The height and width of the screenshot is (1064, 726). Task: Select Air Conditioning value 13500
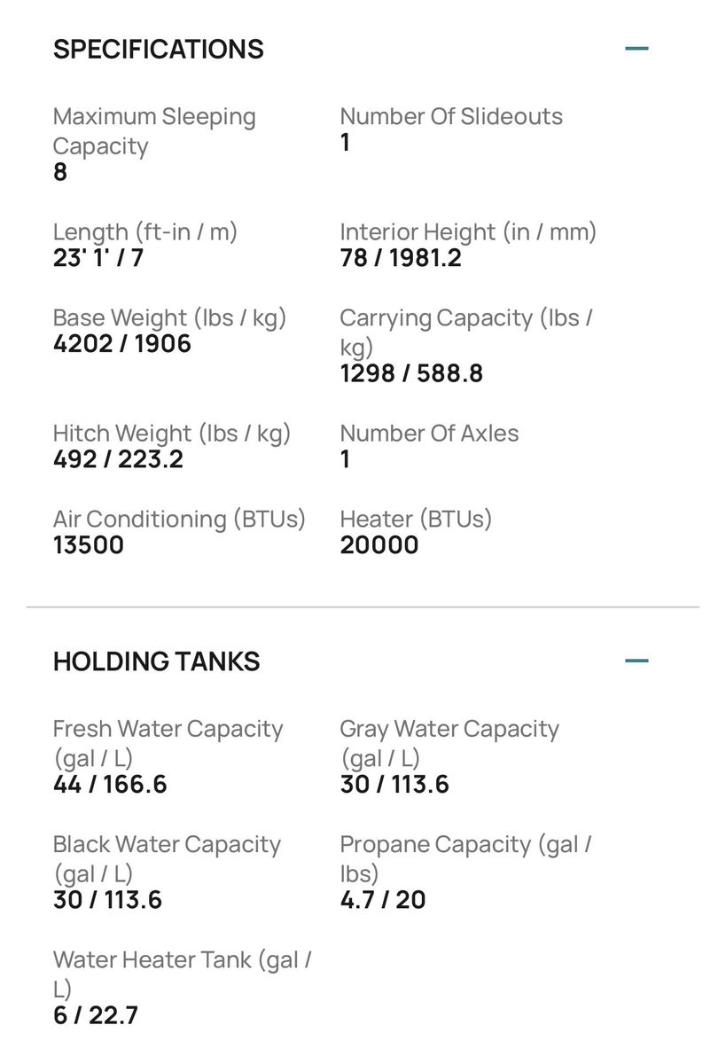(x=89, y=545)
